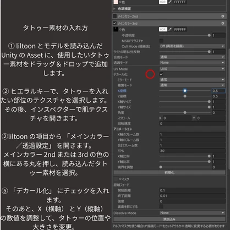Click the HDR color field in top row

pyautogui.click(x=163, y=2)
